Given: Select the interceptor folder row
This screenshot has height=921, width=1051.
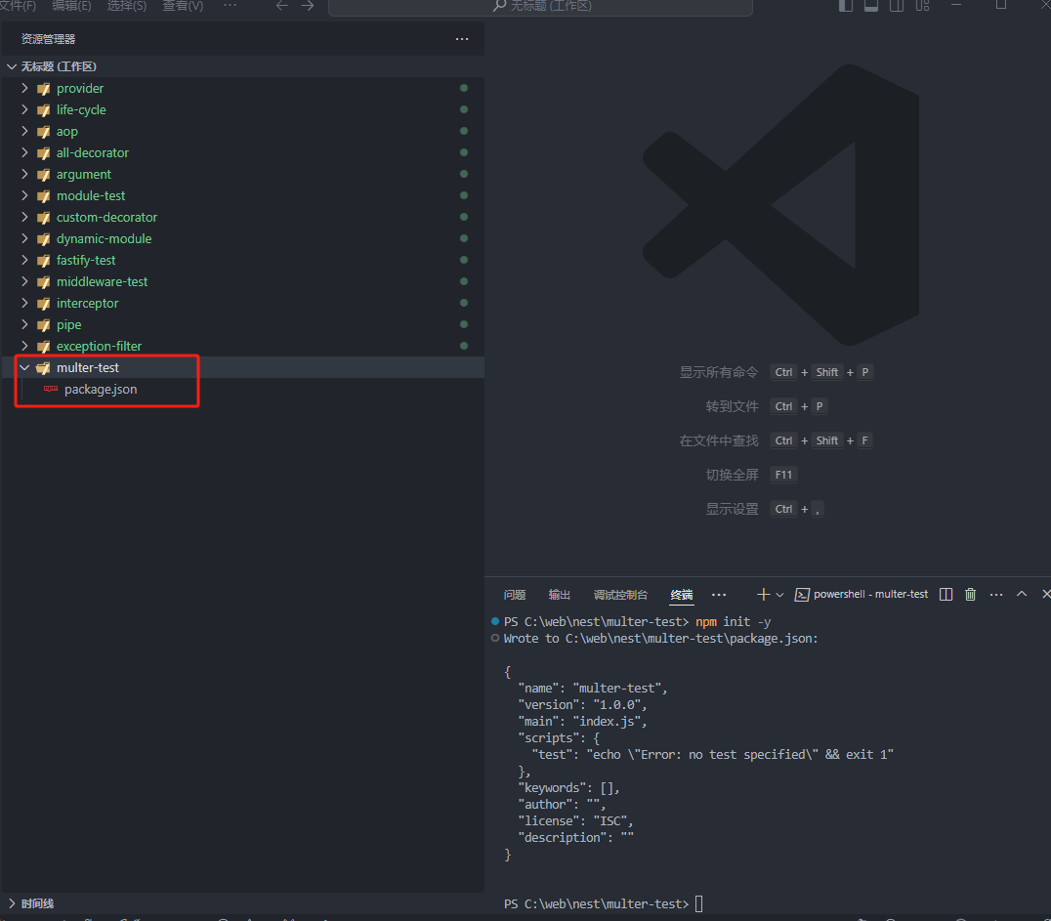Looking at the screenshot, I should [242, 303].
